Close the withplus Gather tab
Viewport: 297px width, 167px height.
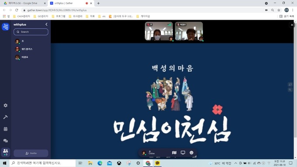91,3
